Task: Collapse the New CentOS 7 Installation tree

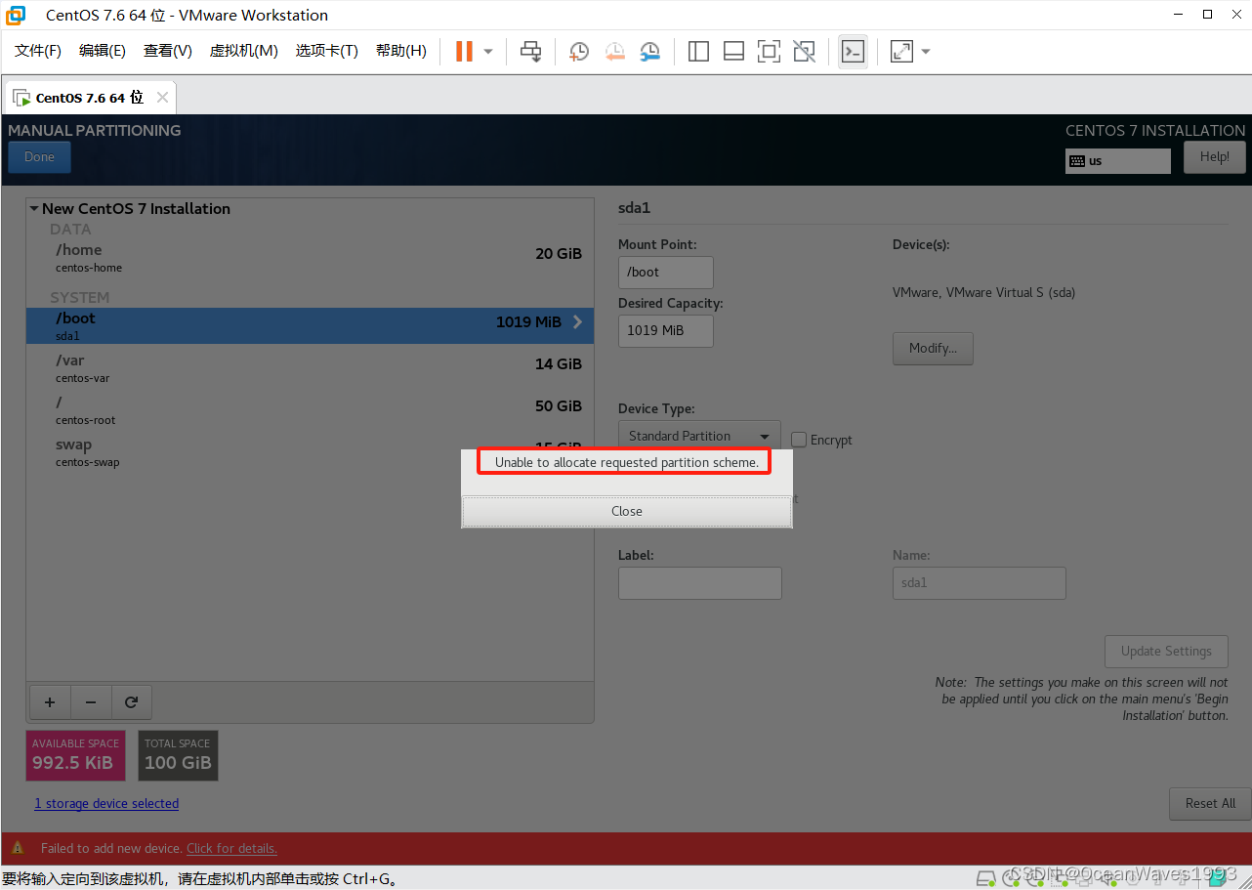Action: coord(34,208)
